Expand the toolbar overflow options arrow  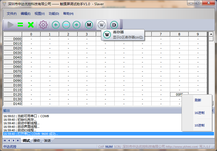(x=121, y=28)
